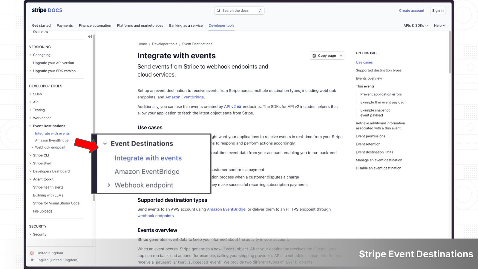The width and height of the screenshot is (478, 269).
Task: Click the magnifier icon in the search box
Action: pyautogui.click(x=219, y=10)
